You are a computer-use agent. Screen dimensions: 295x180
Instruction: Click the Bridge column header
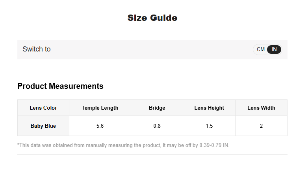tap(157, 108)
